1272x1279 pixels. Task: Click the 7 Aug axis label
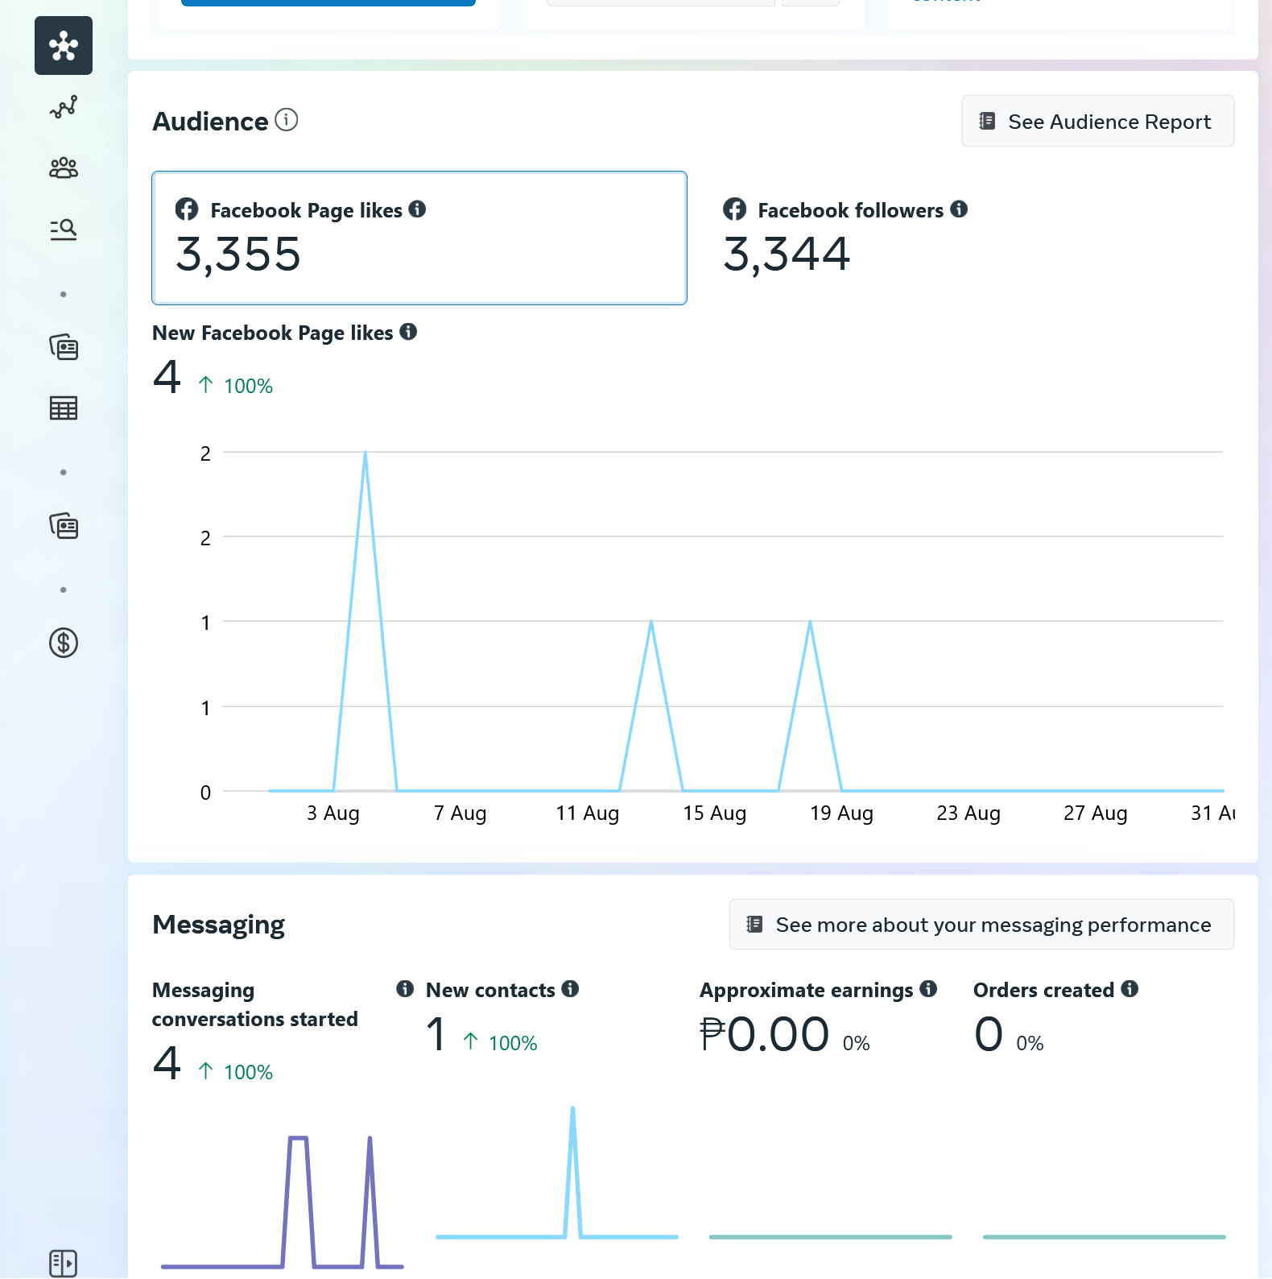click(460, 813)
